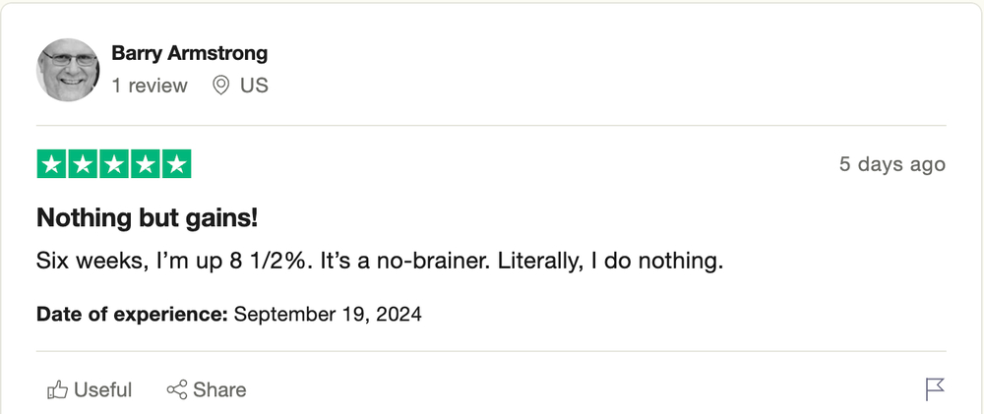Open Barry Armstrong's profile photo
The height and width of the screenshot is (414, 984).
coord(68,70)
